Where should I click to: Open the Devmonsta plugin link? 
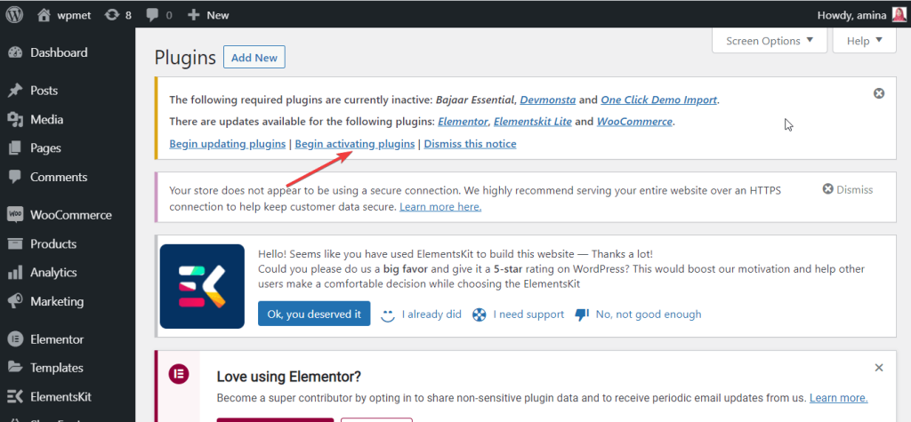[x=548, y=100]
